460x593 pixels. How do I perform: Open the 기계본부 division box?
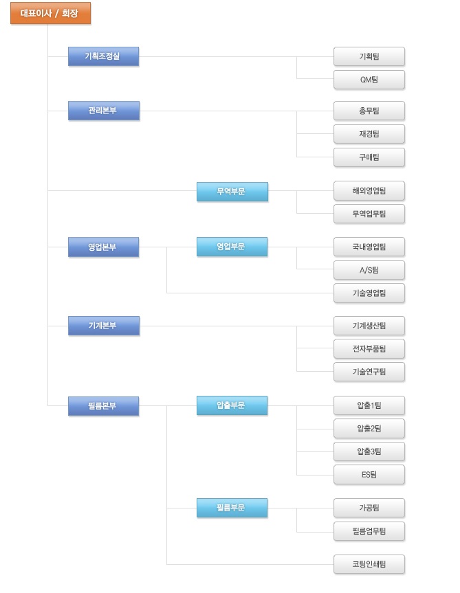[104, 326]
